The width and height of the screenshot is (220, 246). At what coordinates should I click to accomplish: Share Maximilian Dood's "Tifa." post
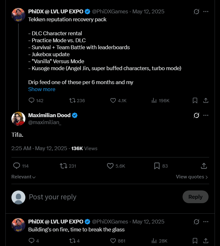pyautogui.click(x=204, y=166)
